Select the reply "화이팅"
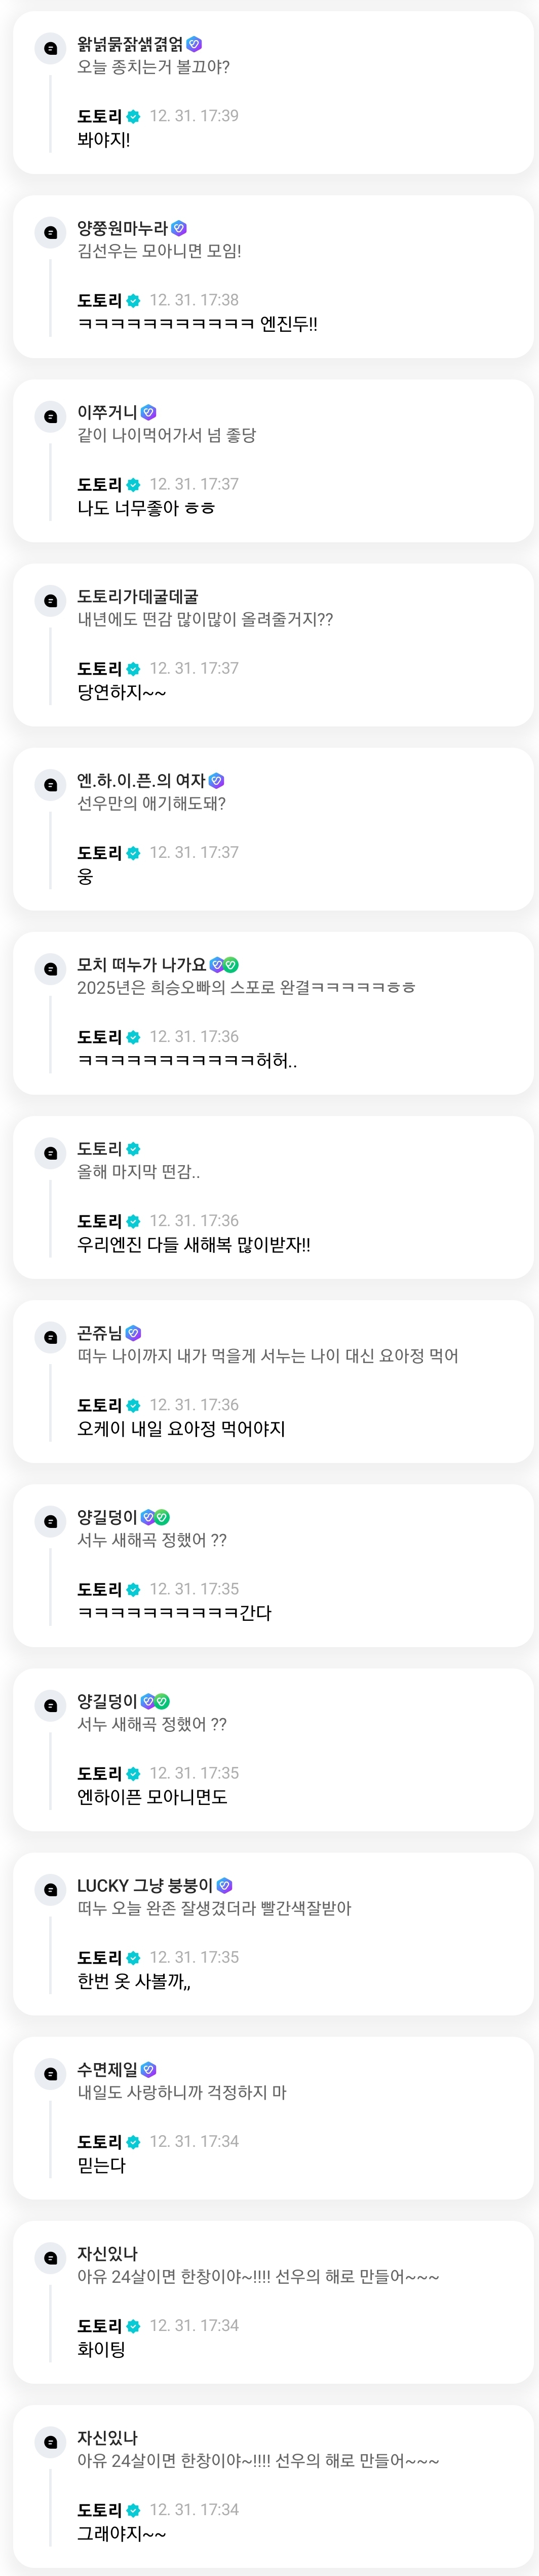The width and height of the screenshot is (539, 2576). 102,2349
